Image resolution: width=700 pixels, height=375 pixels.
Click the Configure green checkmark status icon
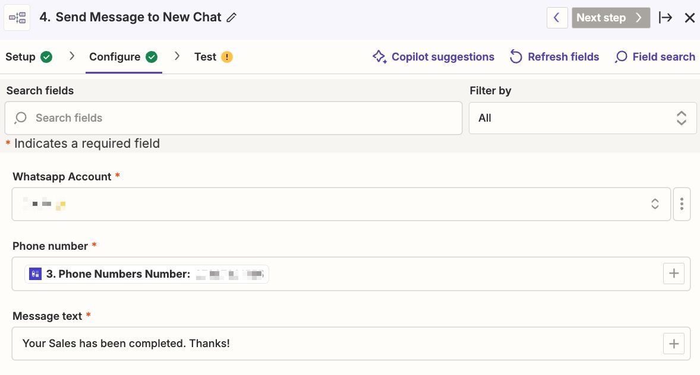pos(152,56)
